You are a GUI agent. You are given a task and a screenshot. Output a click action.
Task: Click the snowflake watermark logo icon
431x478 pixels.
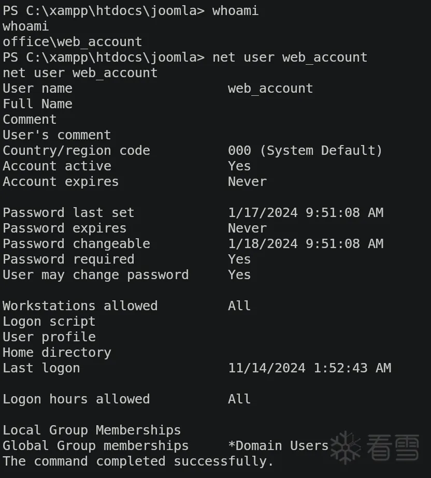(x=346, y=446)
